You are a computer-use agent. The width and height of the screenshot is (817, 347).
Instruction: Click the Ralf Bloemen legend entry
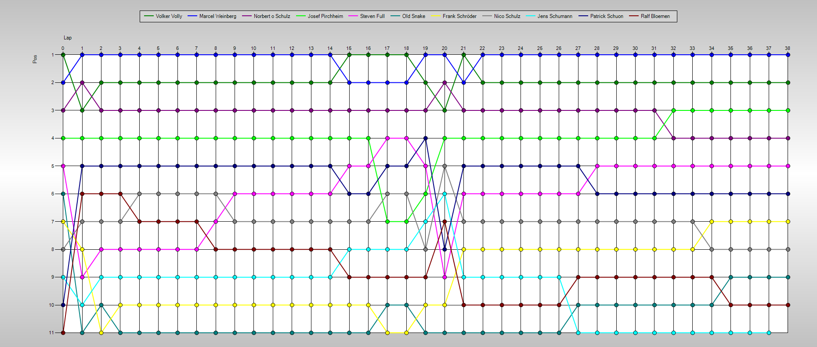point(650,16)
